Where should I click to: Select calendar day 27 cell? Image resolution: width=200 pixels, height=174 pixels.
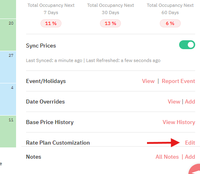point(8,67)
